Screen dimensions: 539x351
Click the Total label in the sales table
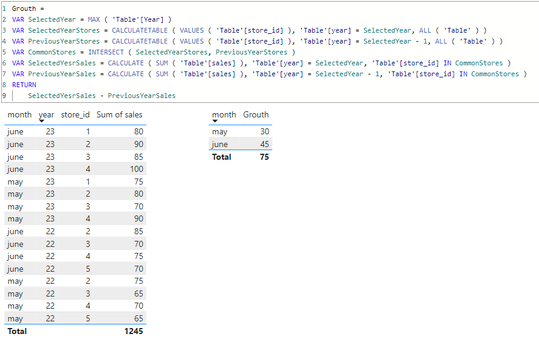(x=17, y=331)
